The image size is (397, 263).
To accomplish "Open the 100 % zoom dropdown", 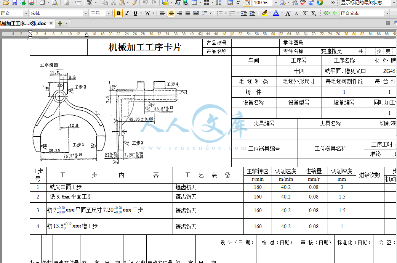I will coord(275,3).
